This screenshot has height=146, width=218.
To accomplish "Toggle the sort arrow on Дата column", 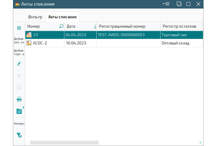I will 95,26.
